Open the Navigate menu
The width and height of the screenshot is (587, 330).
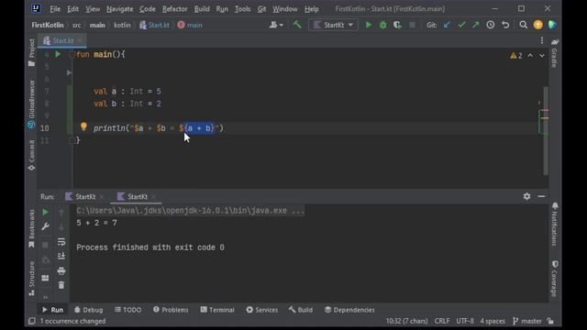tap(119, 8)
